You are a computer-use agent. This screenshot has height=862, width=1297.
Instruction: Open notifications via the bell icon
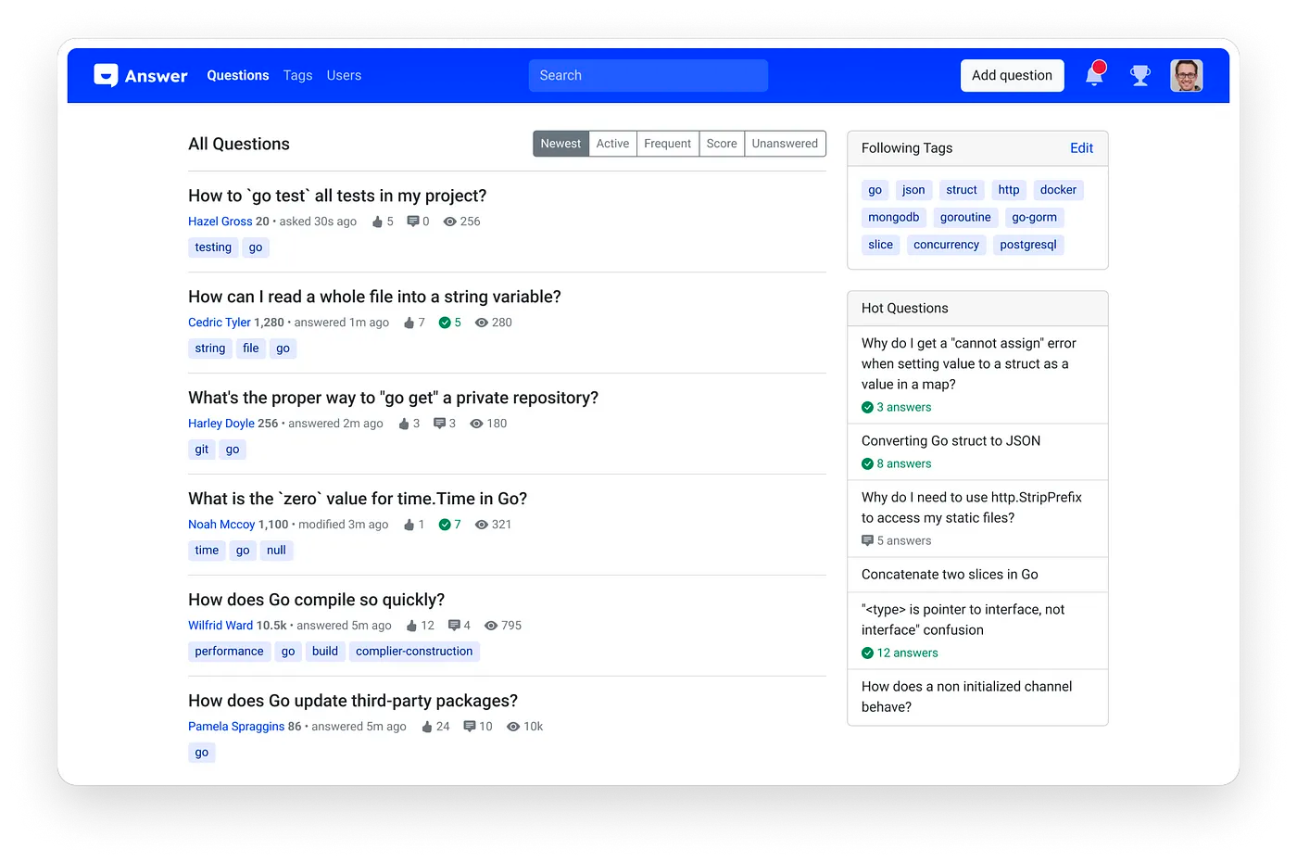coord(1095,75)
